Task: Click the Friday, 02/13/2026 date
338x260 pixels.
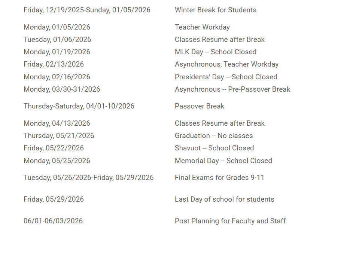Action: click(54, 64)
